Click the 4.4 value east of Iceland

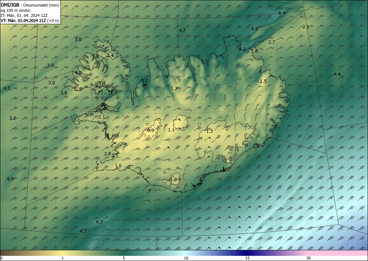tap(337, 74)
